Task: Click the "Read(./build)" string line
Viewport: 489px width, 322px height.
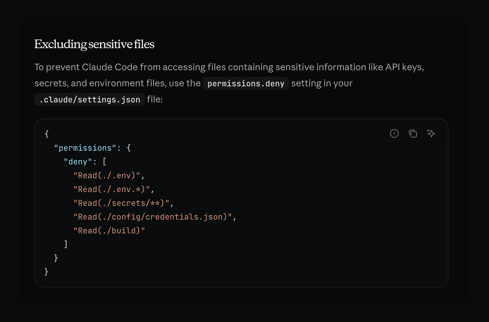Action: point(109,231)
